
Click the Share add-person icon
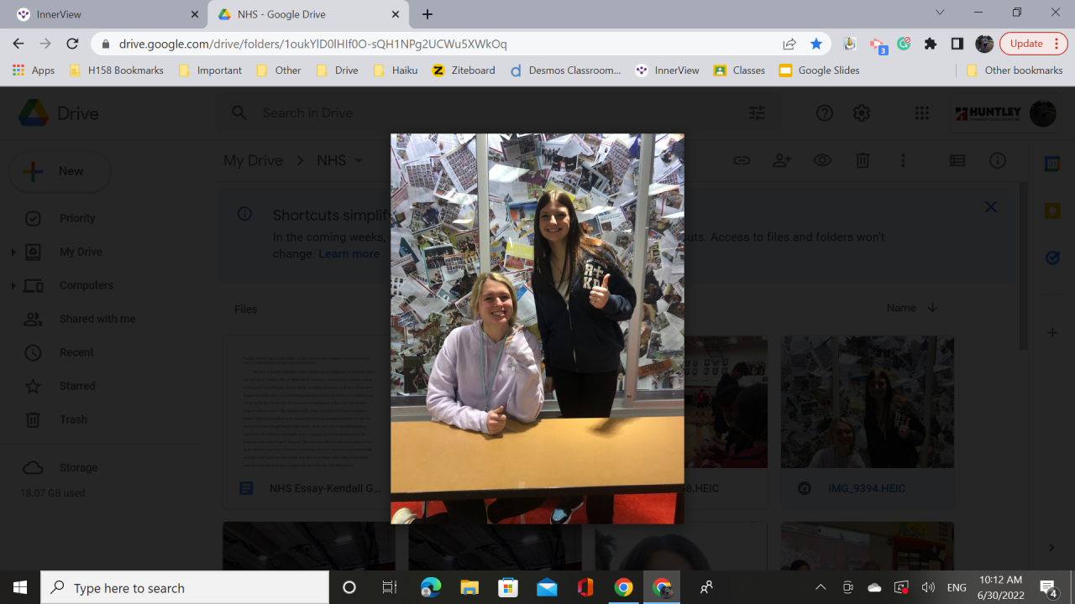(x=782, y=160)
